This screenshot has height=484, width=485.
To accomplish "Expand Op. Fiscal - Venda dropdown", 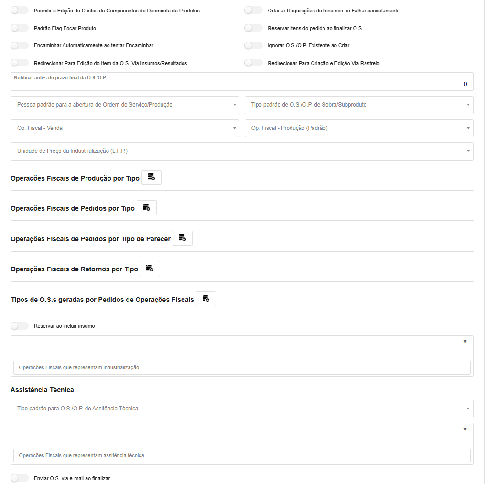I will pyautogui.click(x=125, y=128).
